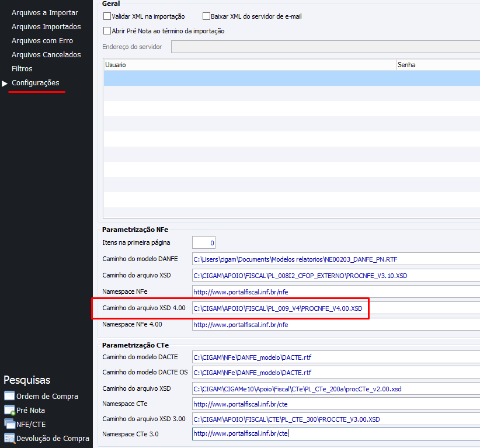Screen dimensions: 480x448
Task: Click the NFE/CTE link
Action: pyautogui.click(x=31, y=425)
